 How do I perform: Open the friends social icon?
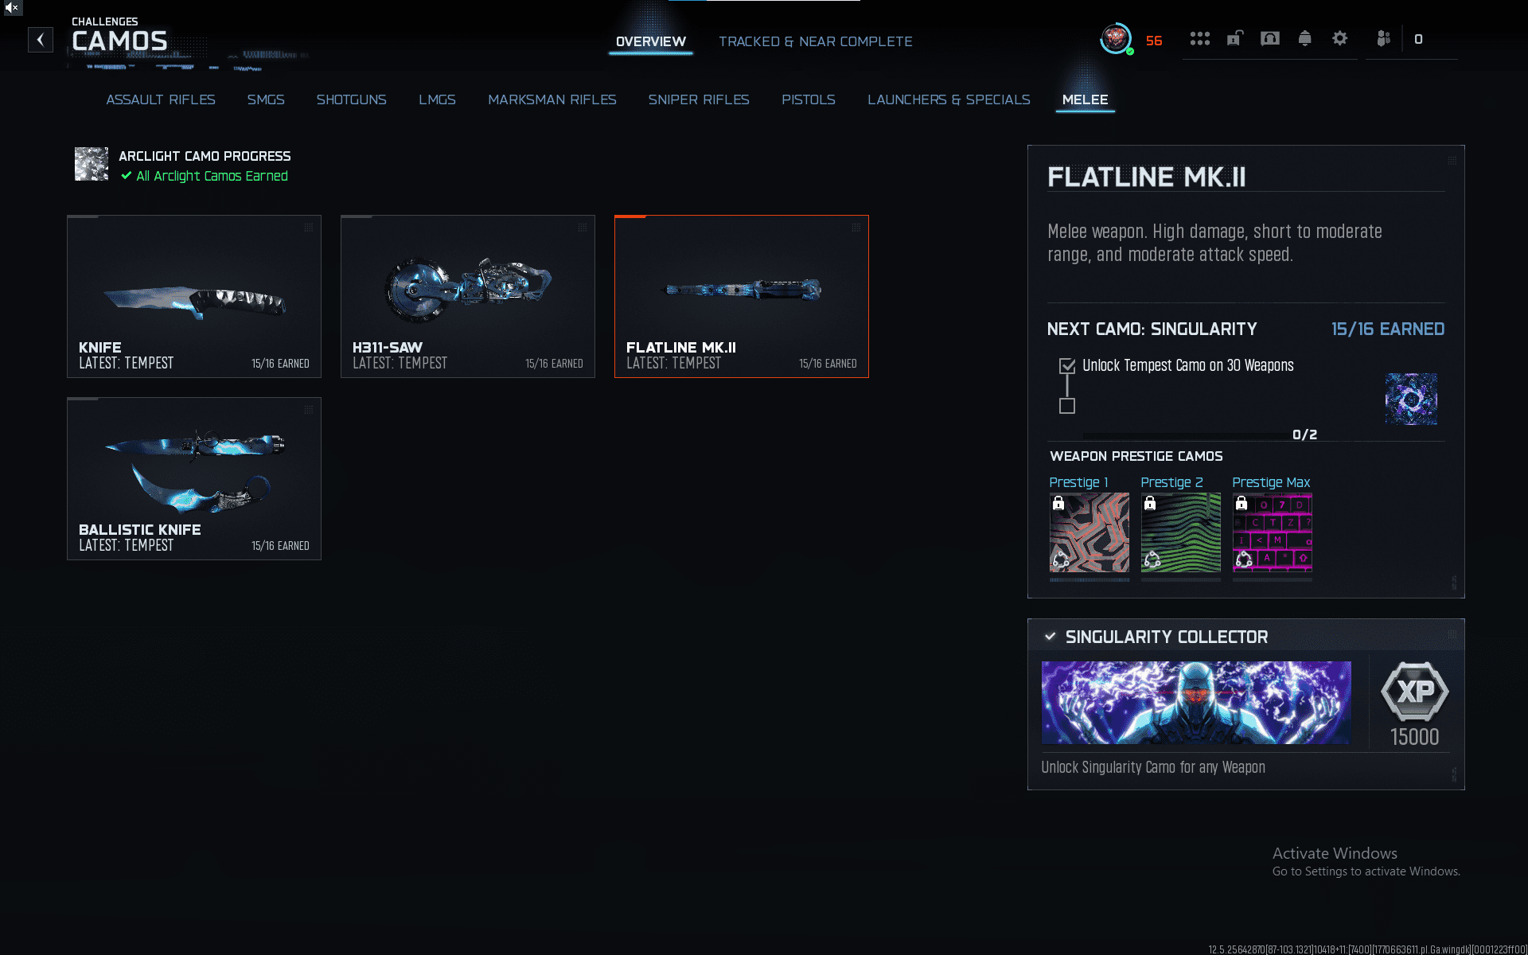(x=1383, y=38)
